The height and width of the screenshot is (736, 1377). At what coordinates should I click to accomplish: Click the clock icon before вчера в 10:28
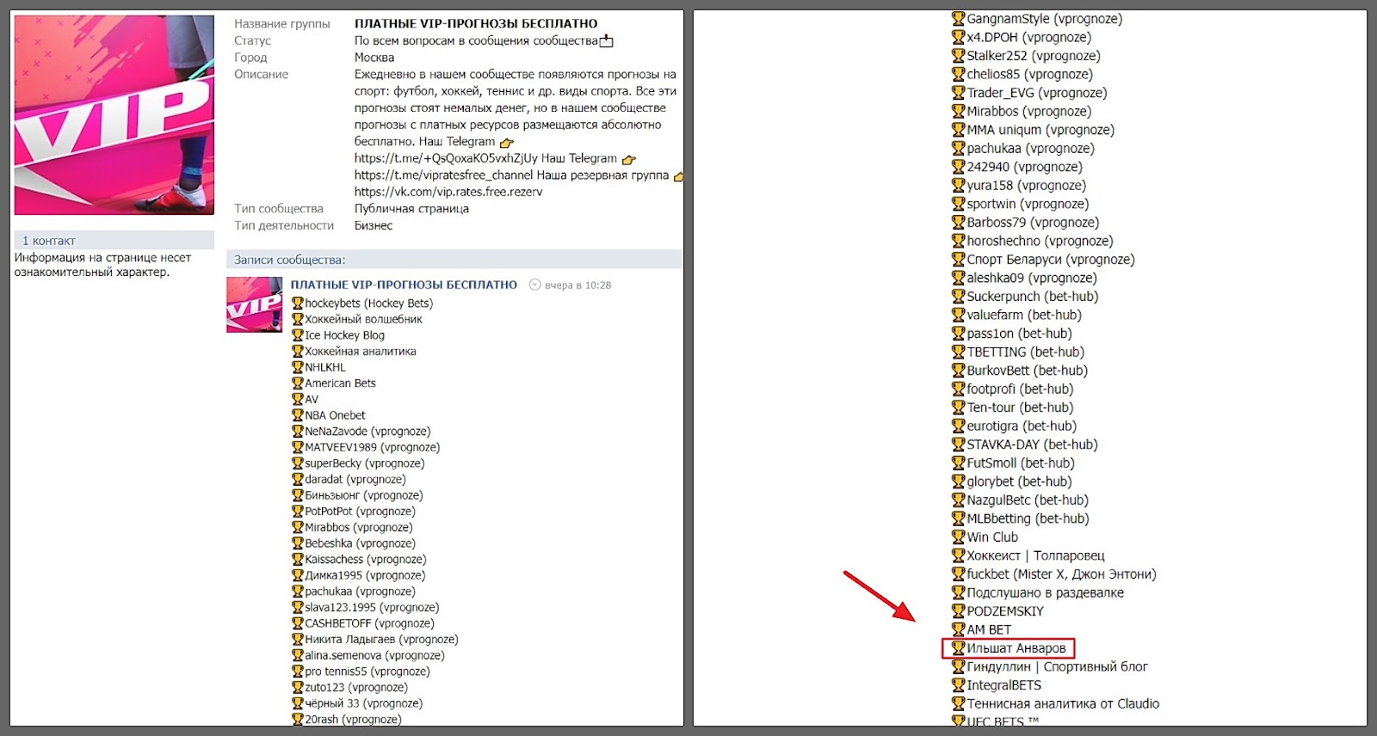[x=534, y=285]
